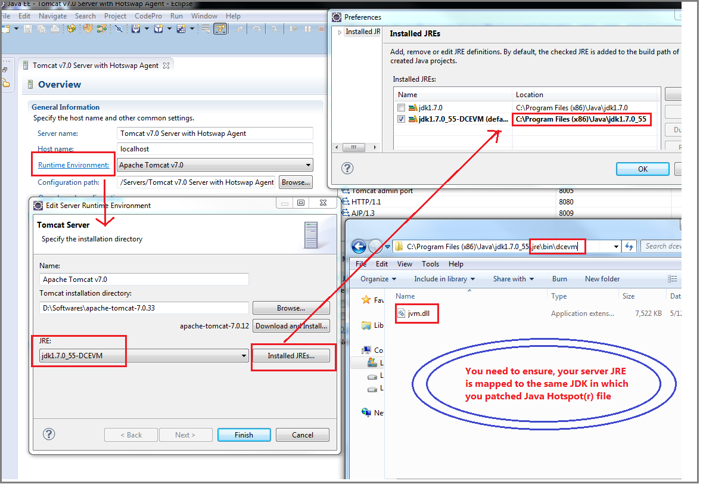
Task: Select the Libraries icon in Explorer sidebar
Action: pos(366,325)
